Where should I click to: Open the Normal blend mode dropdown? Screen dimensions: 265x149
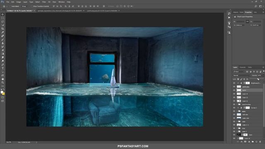coord(242,75)
